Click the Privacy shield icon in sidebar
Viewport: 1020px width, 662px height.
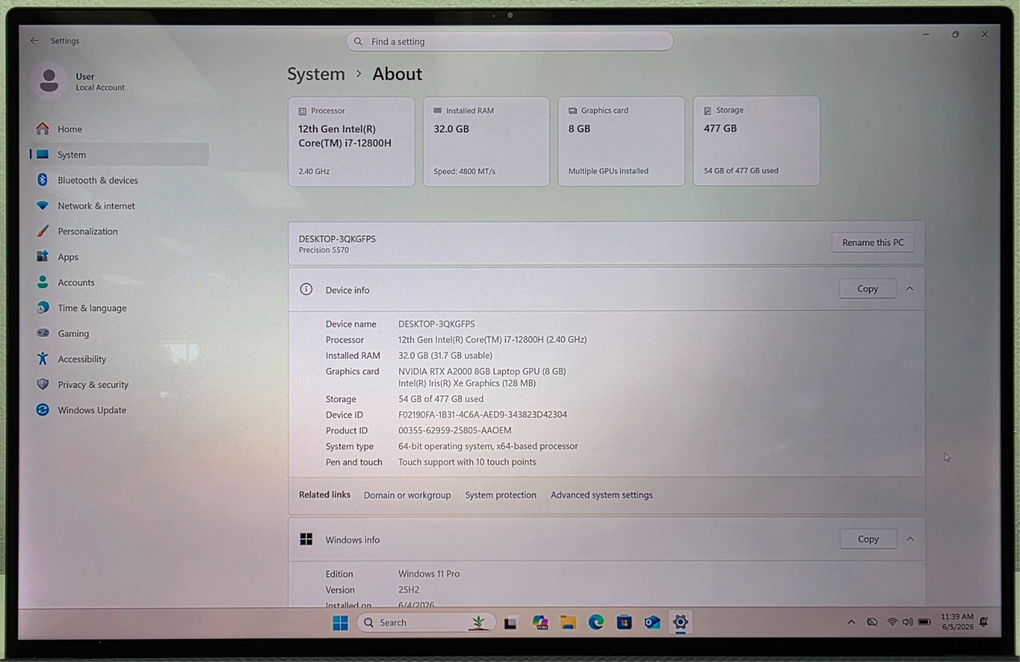[43, 384]
